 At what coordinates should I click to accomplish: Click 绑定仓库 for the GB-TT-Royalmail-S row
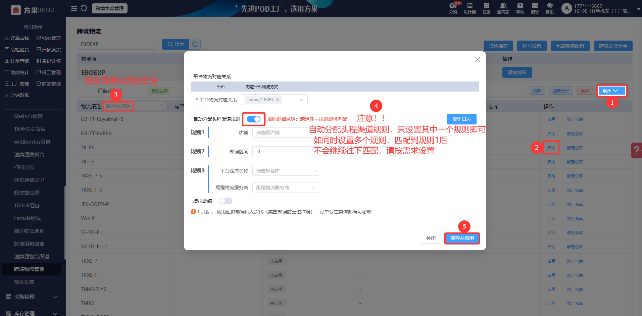tap(575, 119)
